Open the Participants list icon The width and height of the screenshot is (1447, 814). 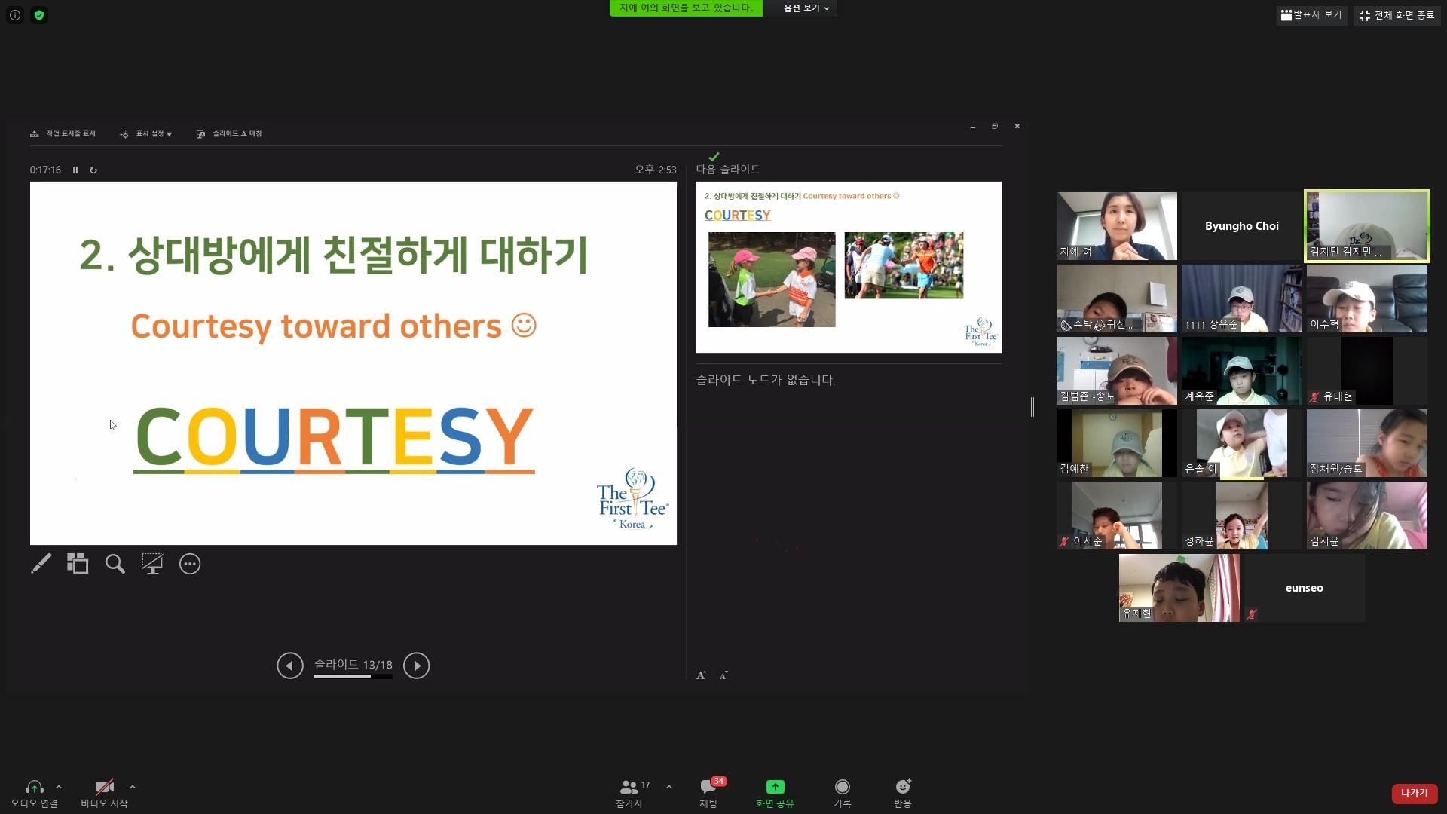(629, 788)
